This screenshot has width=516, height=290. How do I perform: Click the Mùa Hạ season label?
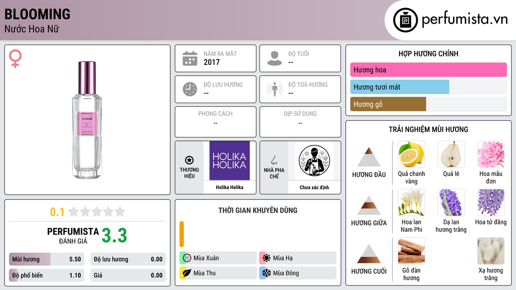[x=283, y=258]
